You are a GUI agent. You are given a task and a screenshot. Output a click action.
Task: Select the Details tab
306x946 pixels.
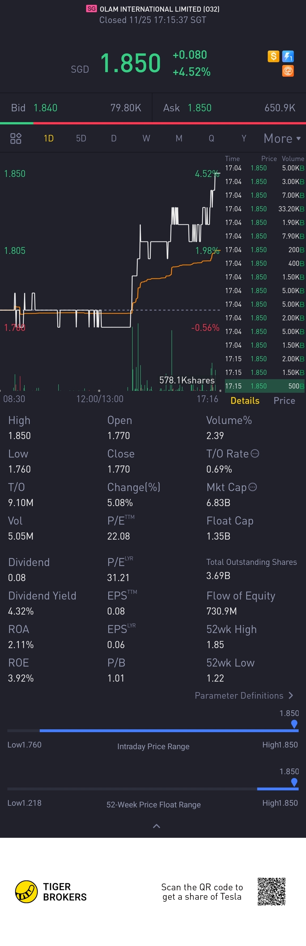(245, 401)
